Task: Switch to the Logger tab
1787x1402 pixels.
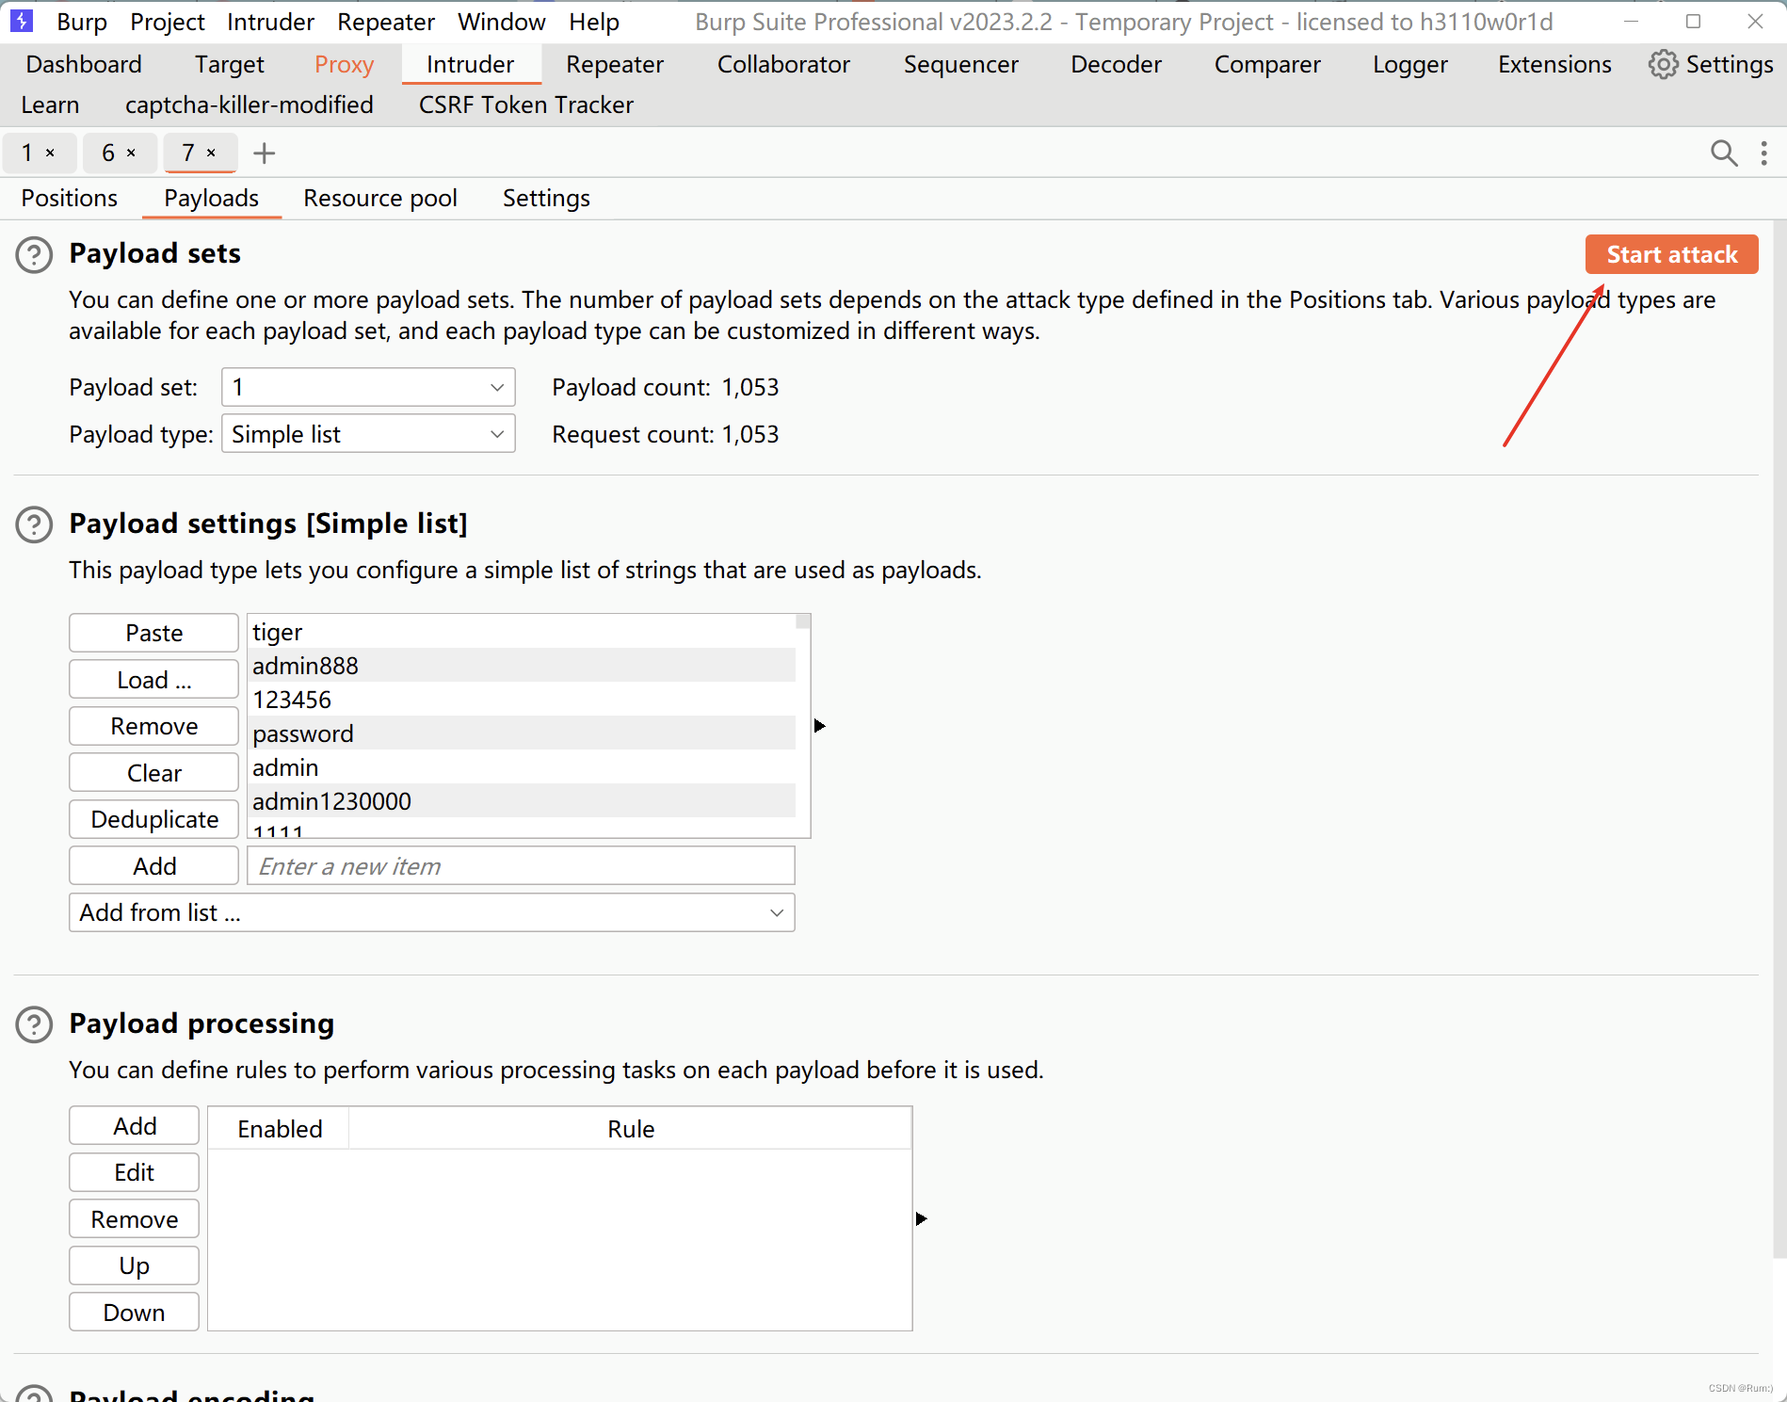Action: pyautogui.click(x=1409, y=64)
